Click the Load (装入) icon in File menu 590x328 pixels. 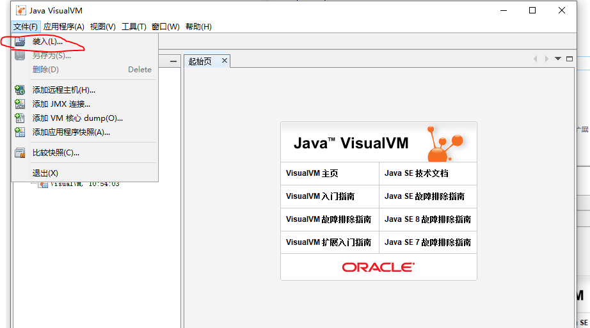(x=20, y=42)
